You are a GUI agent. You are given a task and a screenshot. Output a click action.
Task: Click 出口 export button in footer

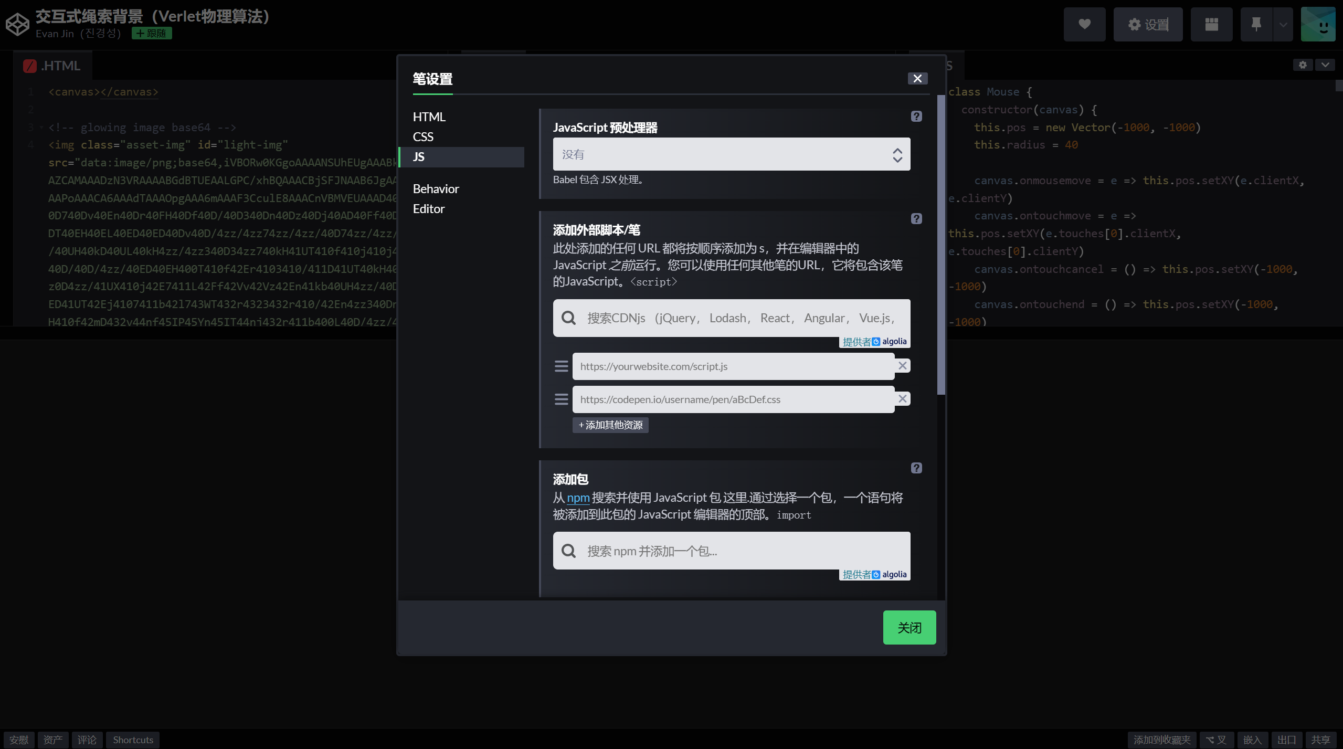click(1286, 740)
